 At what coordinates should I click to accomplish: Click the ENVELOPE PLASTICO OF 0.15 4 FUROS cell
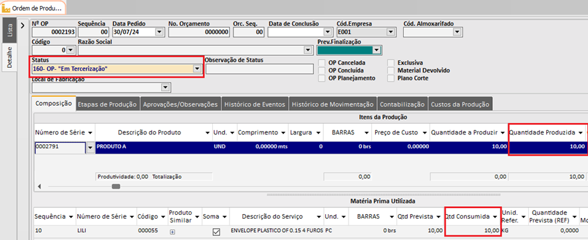(277, 231)
